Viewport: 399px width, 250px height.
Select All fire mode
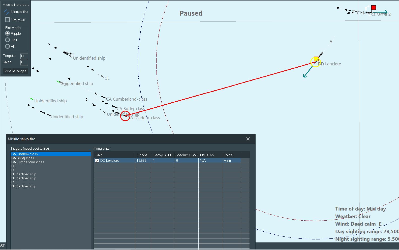[x=8, y=46]
